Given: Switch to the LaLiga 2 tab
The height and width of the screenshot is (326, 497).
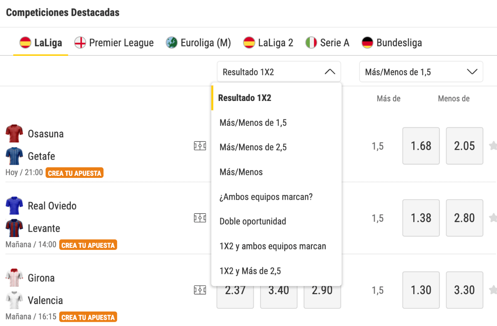Looking at the screenshot, I should (268, 42).
